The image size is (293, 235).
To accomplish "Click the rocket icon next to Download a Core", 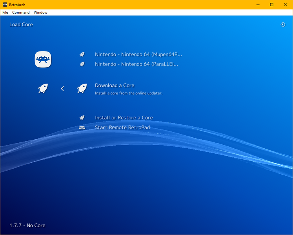I will tap(82, 89).
